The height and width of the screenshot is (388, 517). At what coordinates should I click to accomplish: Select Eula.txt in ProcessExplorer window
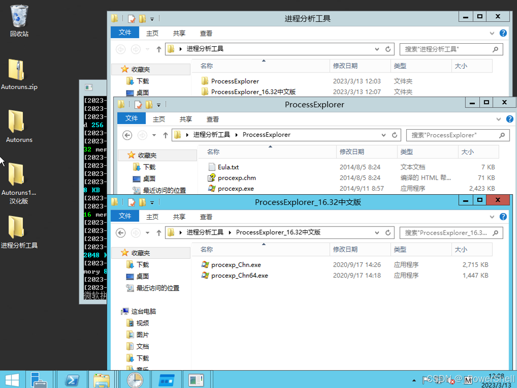[228, 167]
